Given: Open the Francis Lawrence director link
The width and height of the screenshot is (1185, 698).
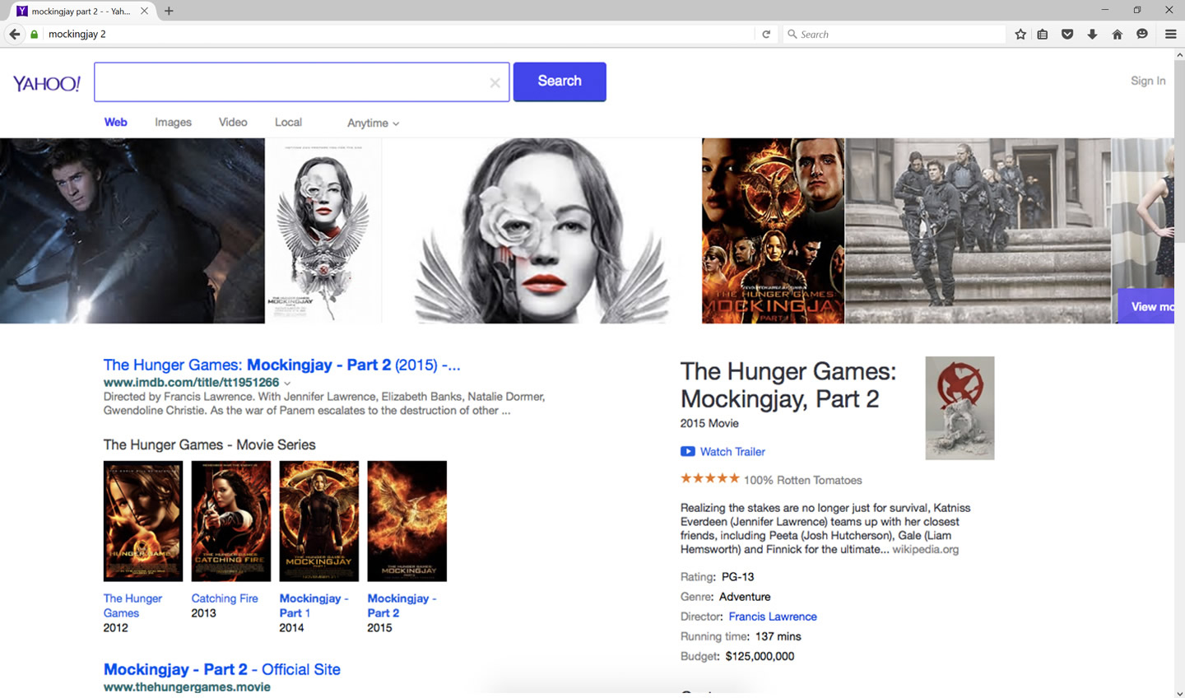Looking at the screenshot, I should (x=772, y=617).
